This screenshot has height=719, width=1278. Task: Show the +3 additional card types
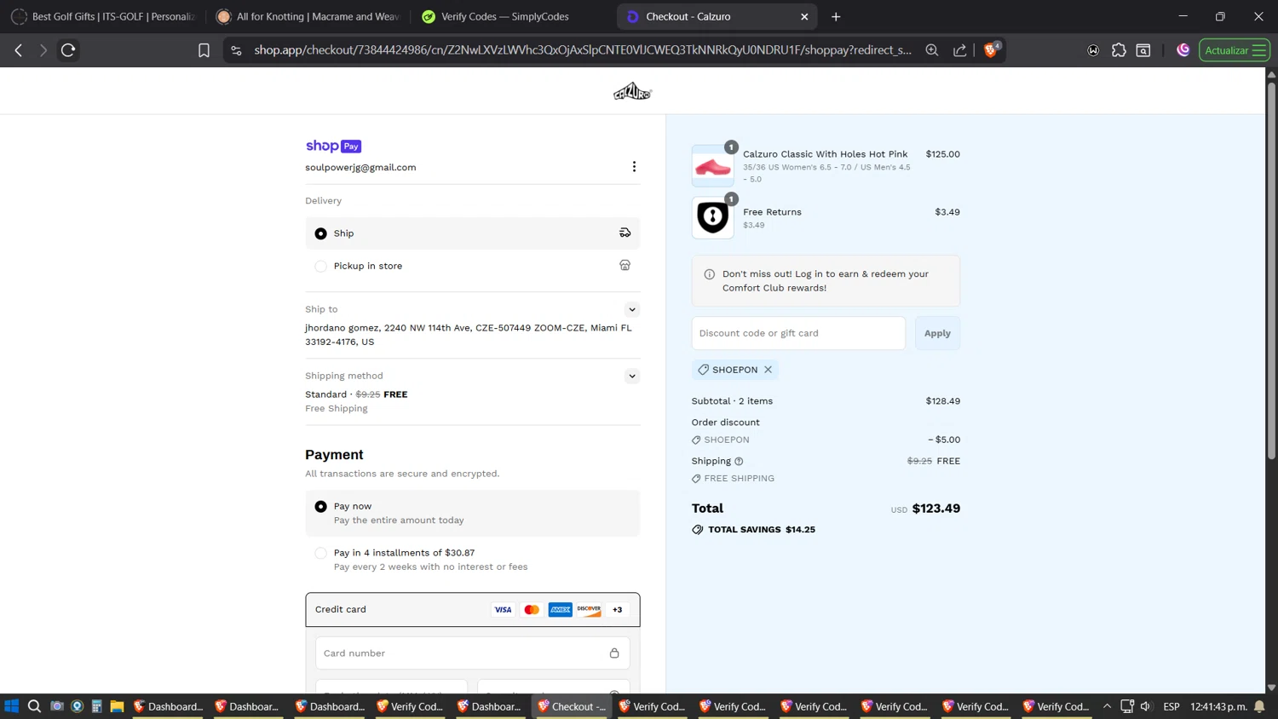[618, 609]
